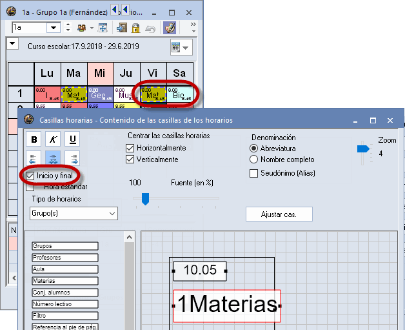The image size is (405, 330).
Task: Select the Materias field item in list
Action: coord(65,281)
